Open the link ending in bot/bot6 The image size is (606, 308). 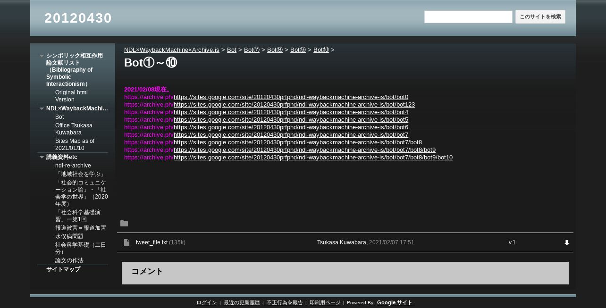pos(291,127)
